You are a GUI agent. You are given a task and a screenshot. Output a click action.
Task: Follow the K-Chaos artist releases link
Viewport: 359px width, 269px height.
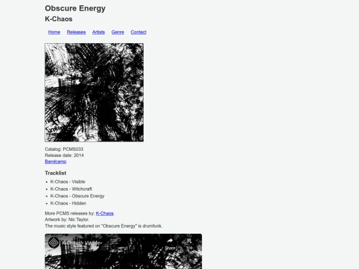pos(104,213)
